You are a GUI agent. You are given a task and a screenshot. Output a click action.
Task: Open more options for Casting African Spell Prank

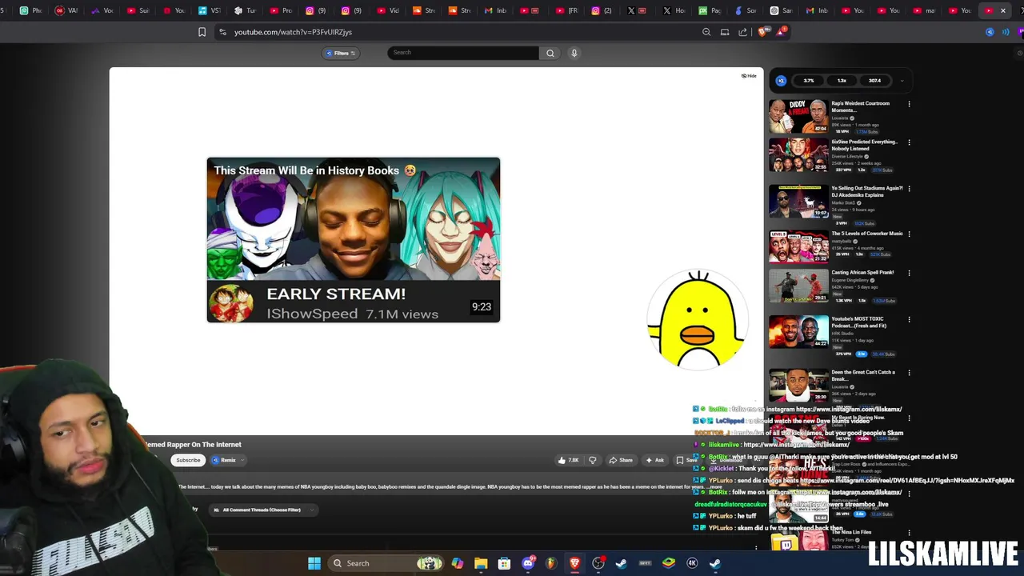pyautogui.click(x=909, y=273)
